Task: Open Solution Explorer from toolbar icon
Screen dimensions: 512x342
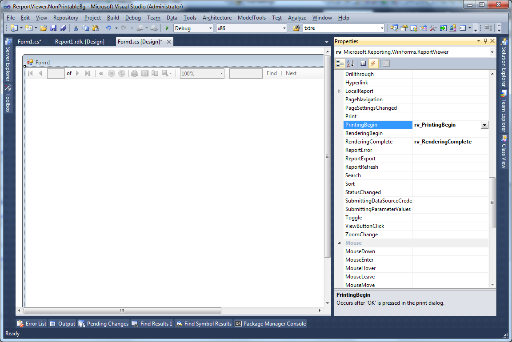Action: (x=394, y=28)
